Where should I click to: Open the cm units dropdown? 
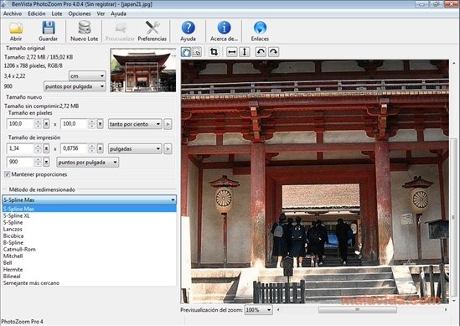tap(87, 76)
